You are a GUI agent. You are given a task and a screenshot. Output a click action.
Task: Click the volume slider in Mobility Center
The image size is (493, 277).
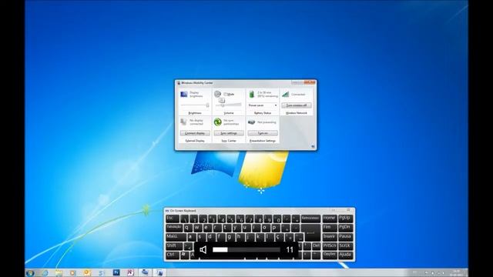[229, 105]
